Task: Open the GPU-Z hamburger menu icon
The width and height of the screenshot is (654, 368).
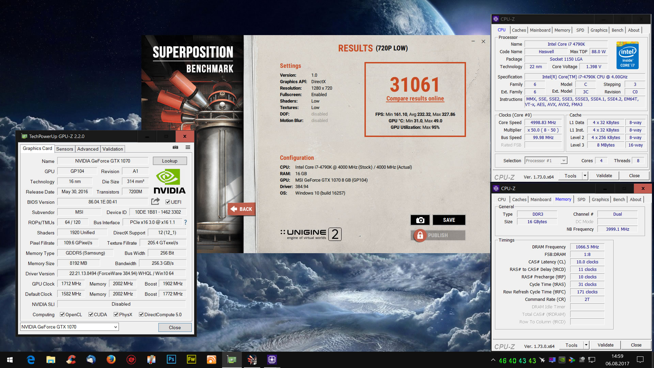Action: coord(188,147)
